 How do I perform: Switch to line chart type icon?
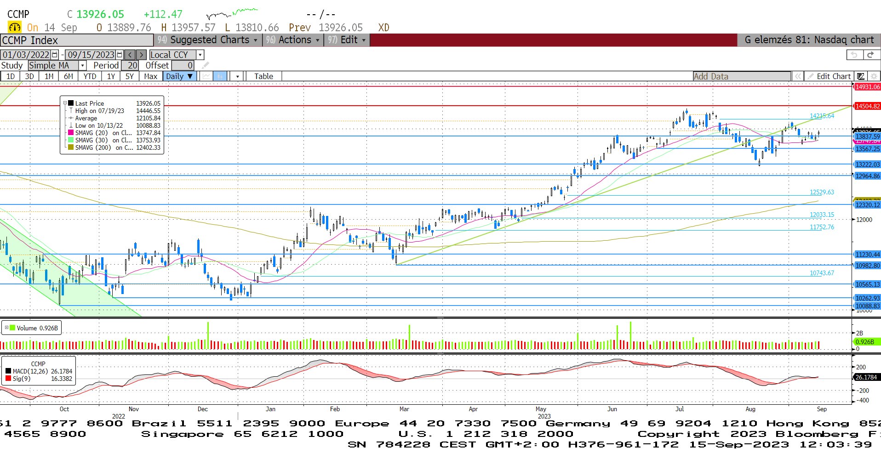206,76
